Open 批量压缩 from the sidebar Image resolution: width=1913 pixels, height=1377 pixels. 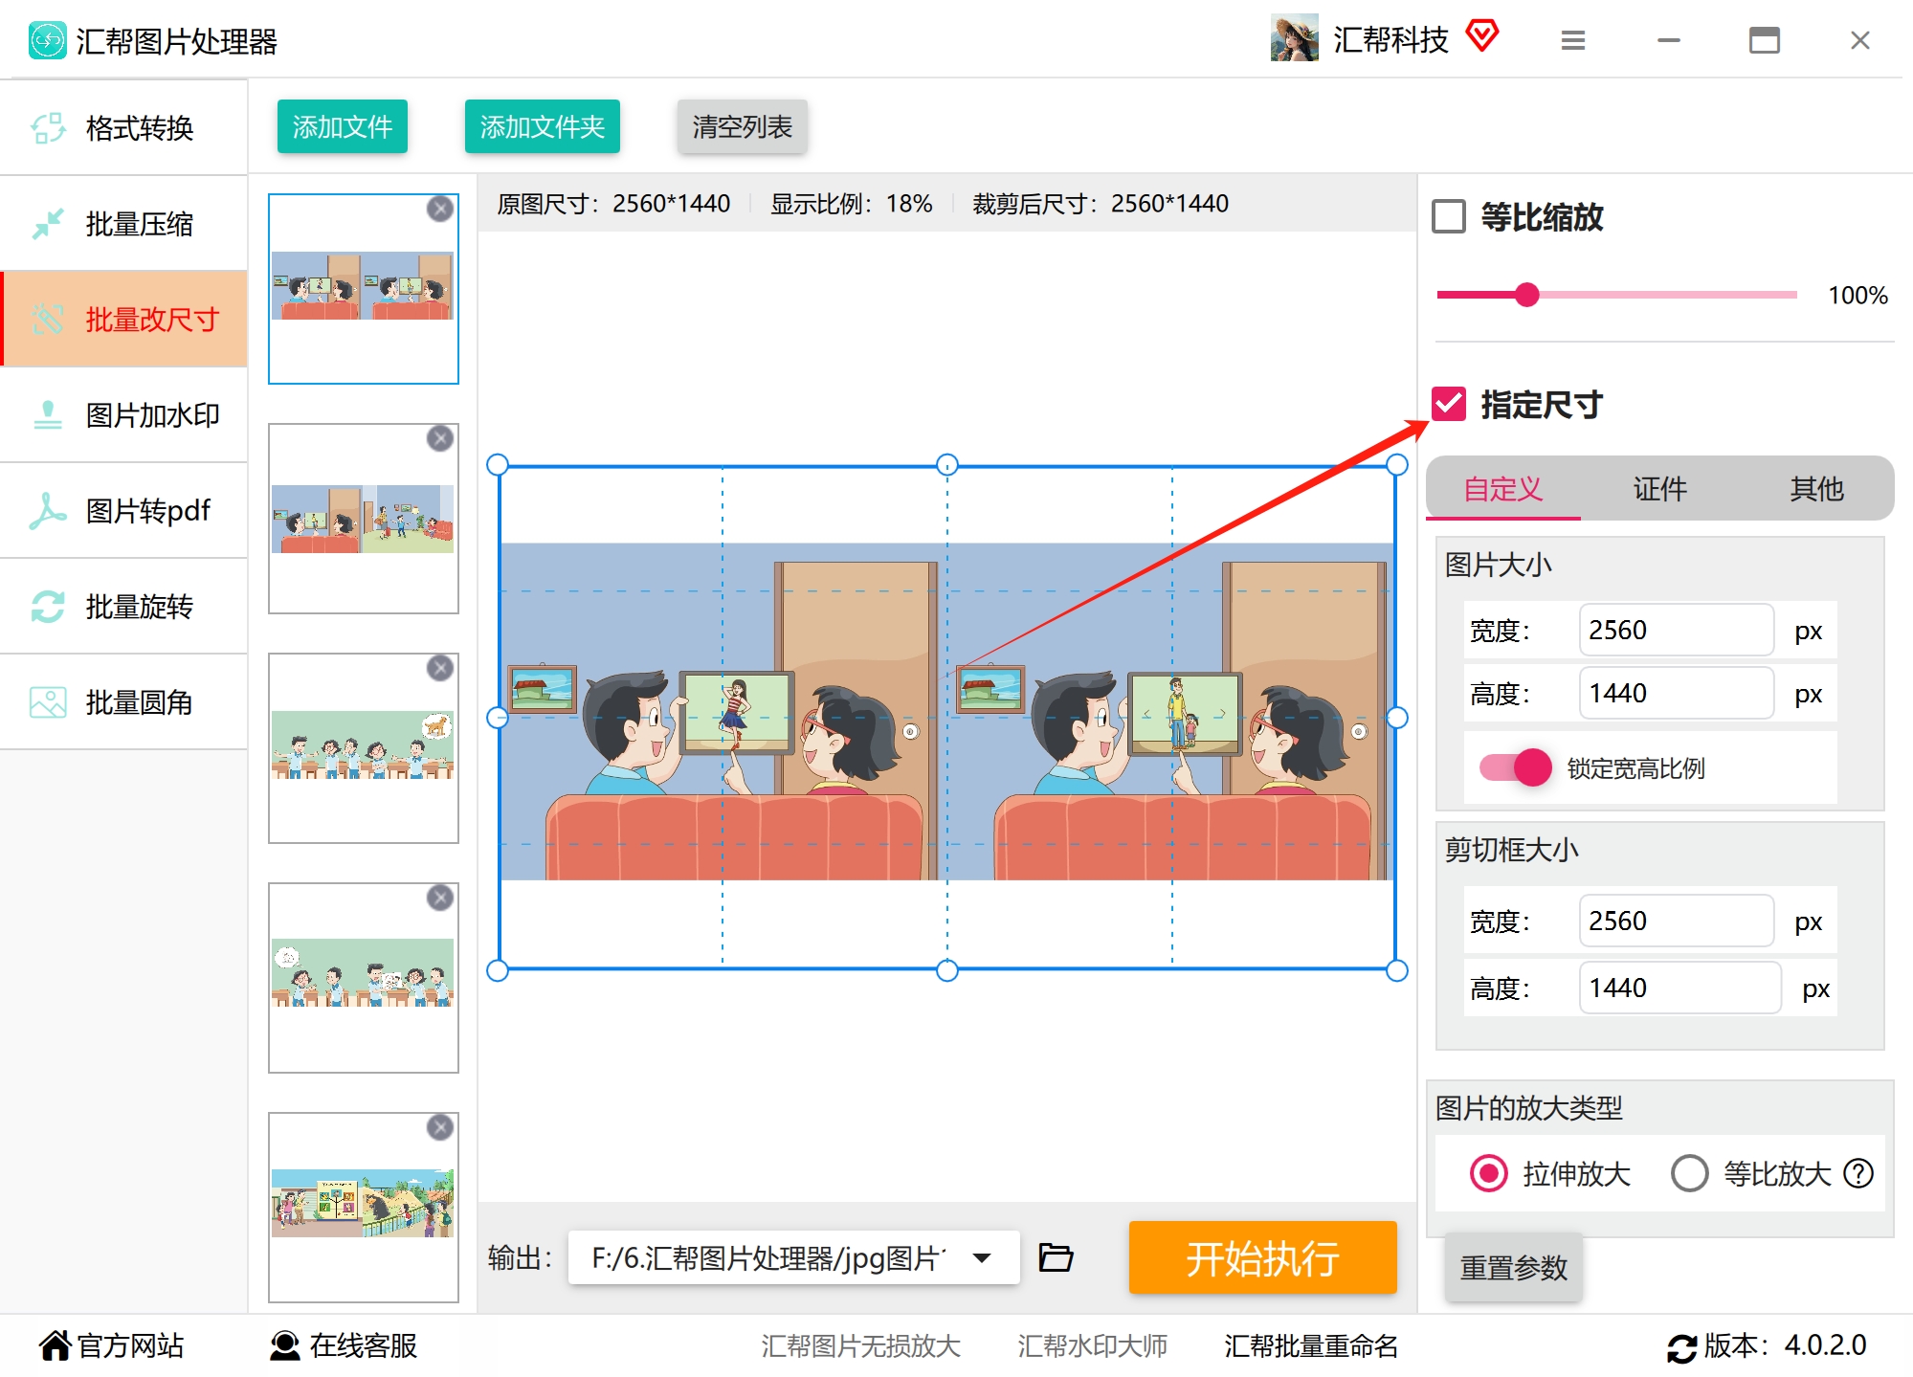[x=124, y=223]
